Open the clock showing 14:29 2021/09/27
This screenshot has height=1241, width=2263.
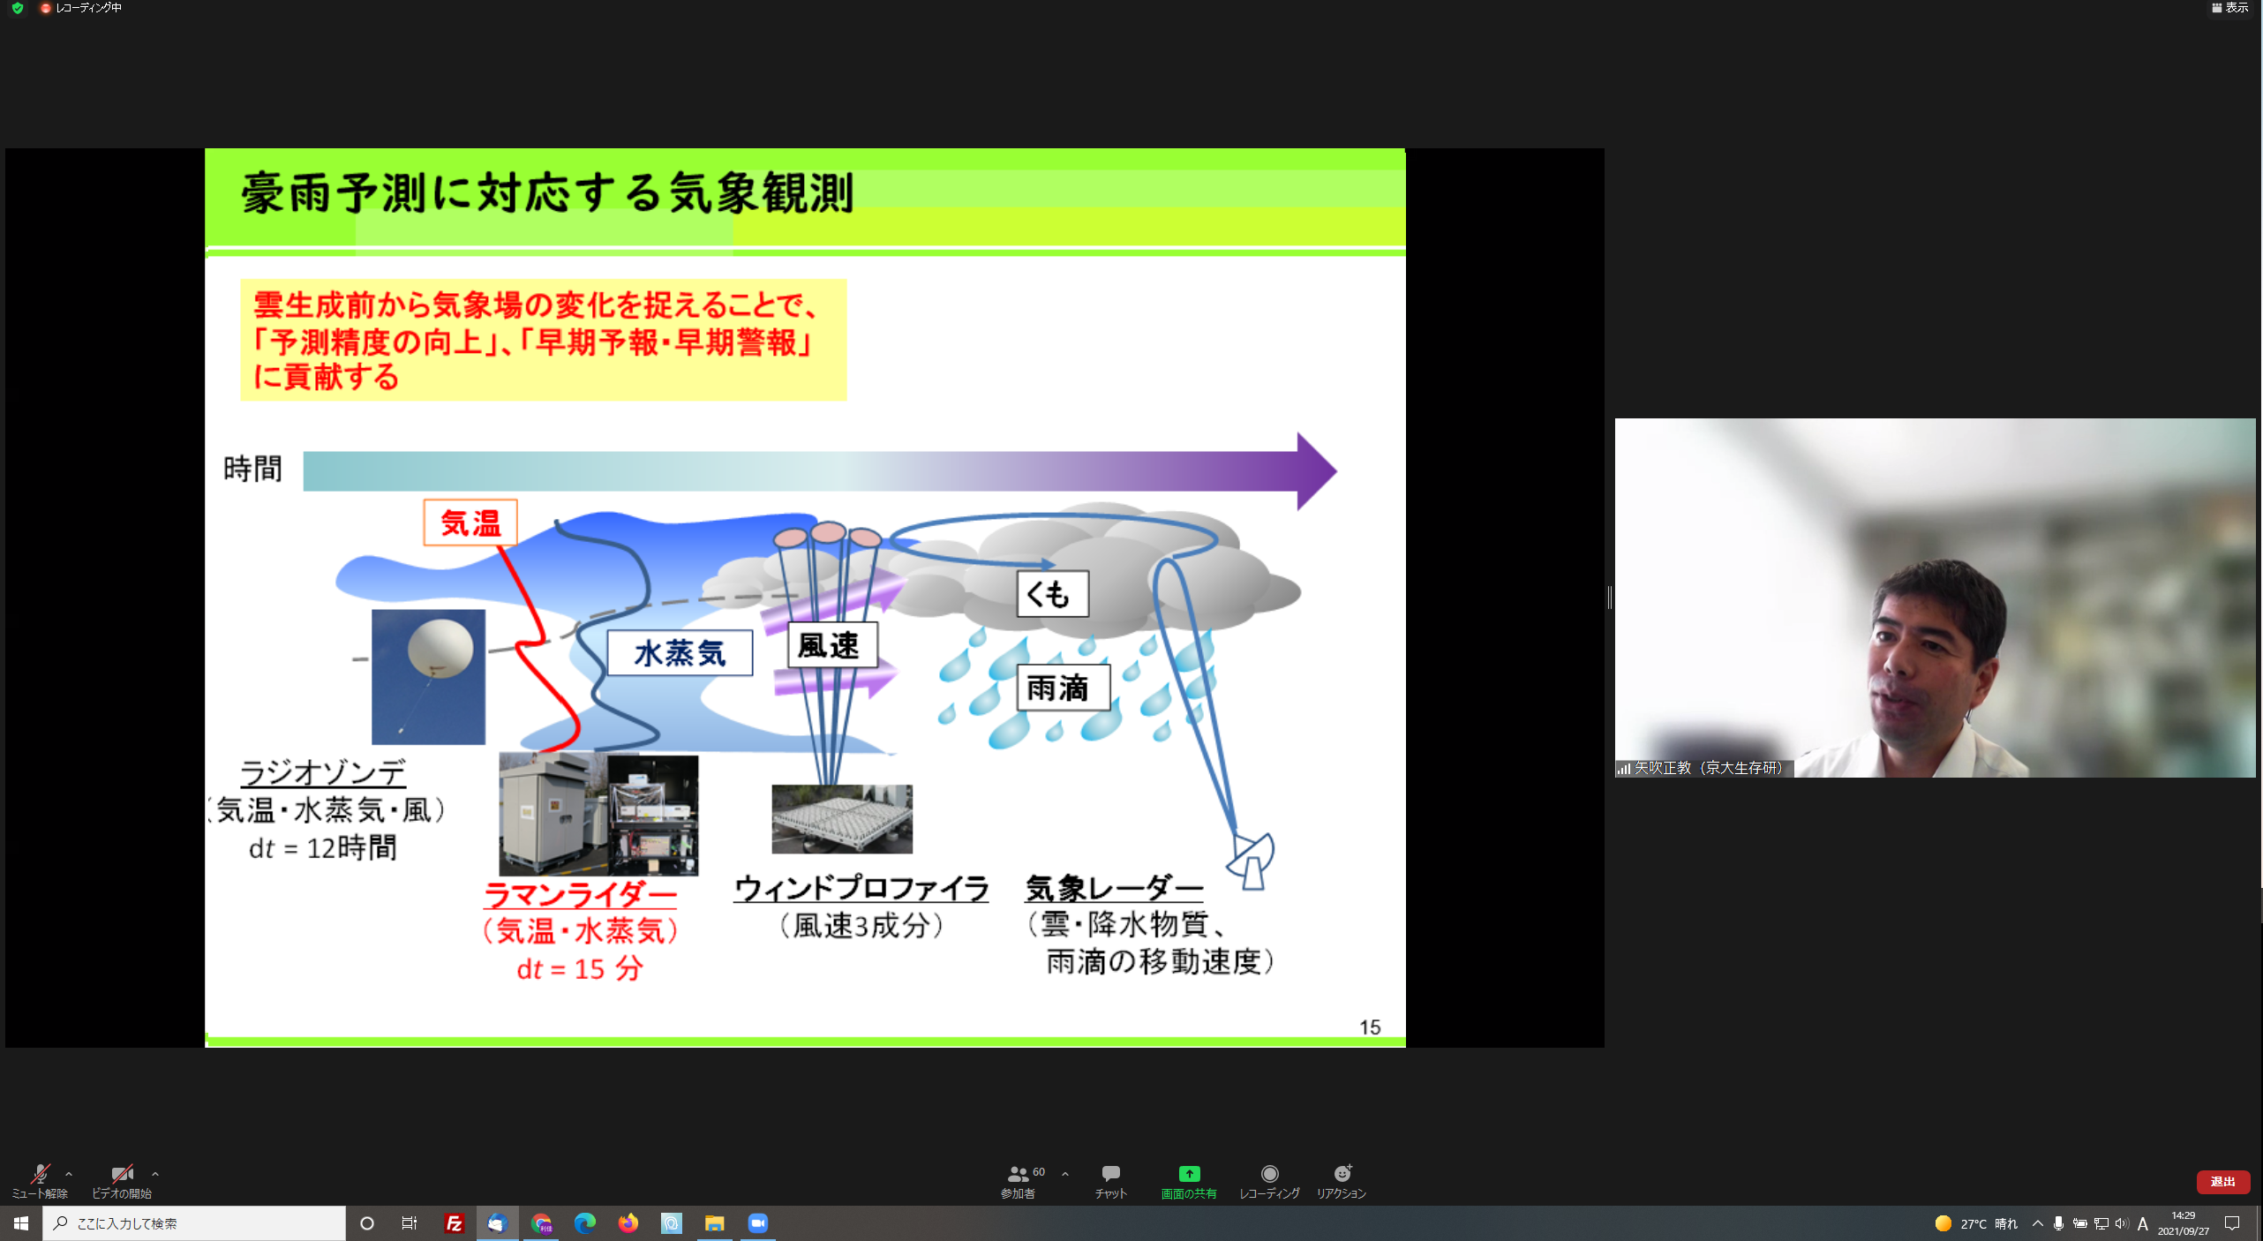click(2184, 1223)
